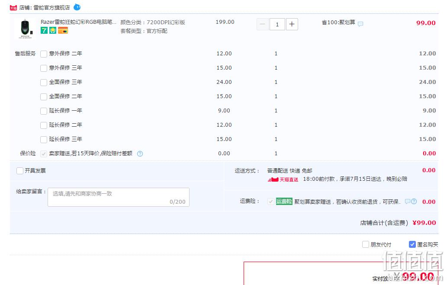447x285 pixels.
Task: Click the 普通配送 快递 免邮 shipping option
Action: [289, 171]
